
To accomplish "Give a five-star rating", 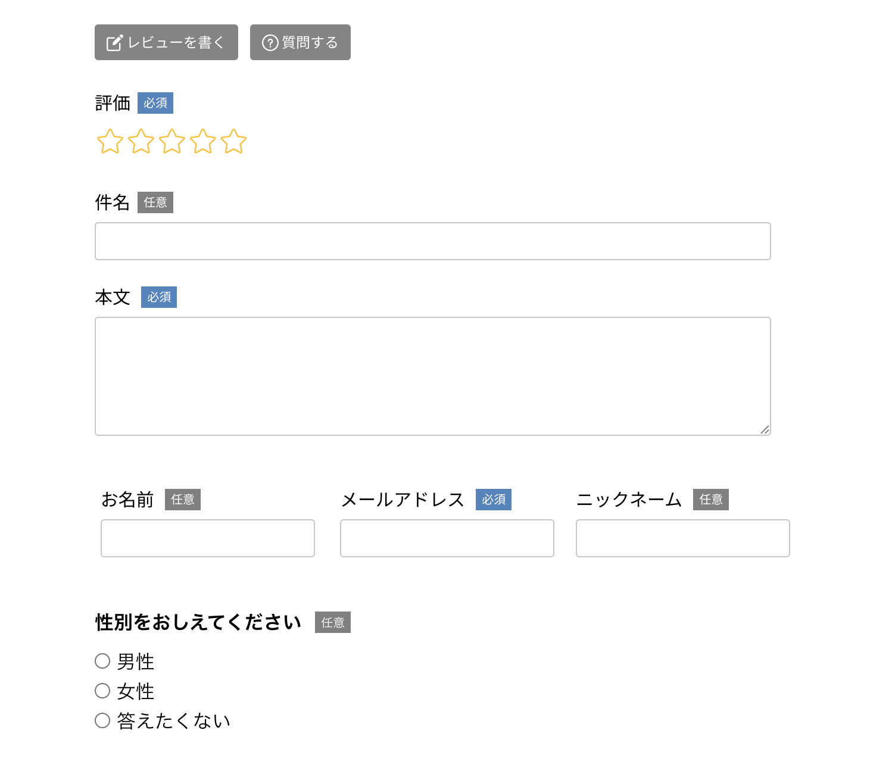I will [233, 142].
